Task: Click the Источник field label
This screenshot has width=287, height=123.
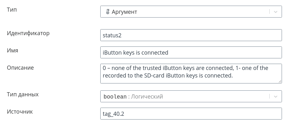Action: (20, 111)
